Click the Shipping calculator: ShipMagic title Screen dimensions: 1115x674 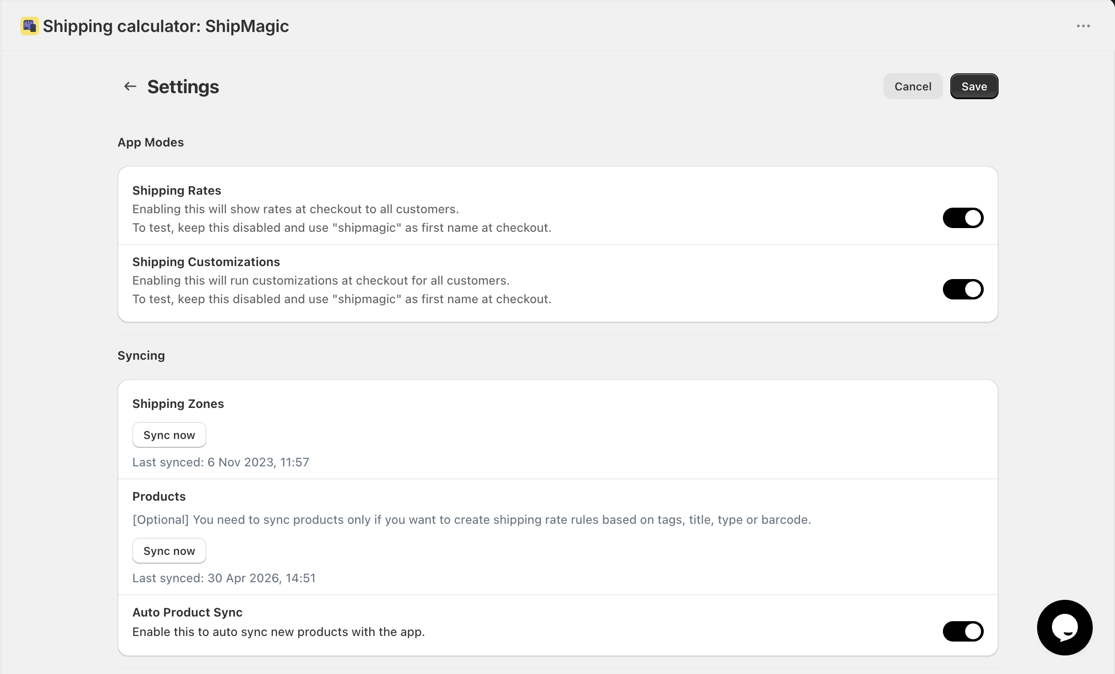tap(166, 26)
